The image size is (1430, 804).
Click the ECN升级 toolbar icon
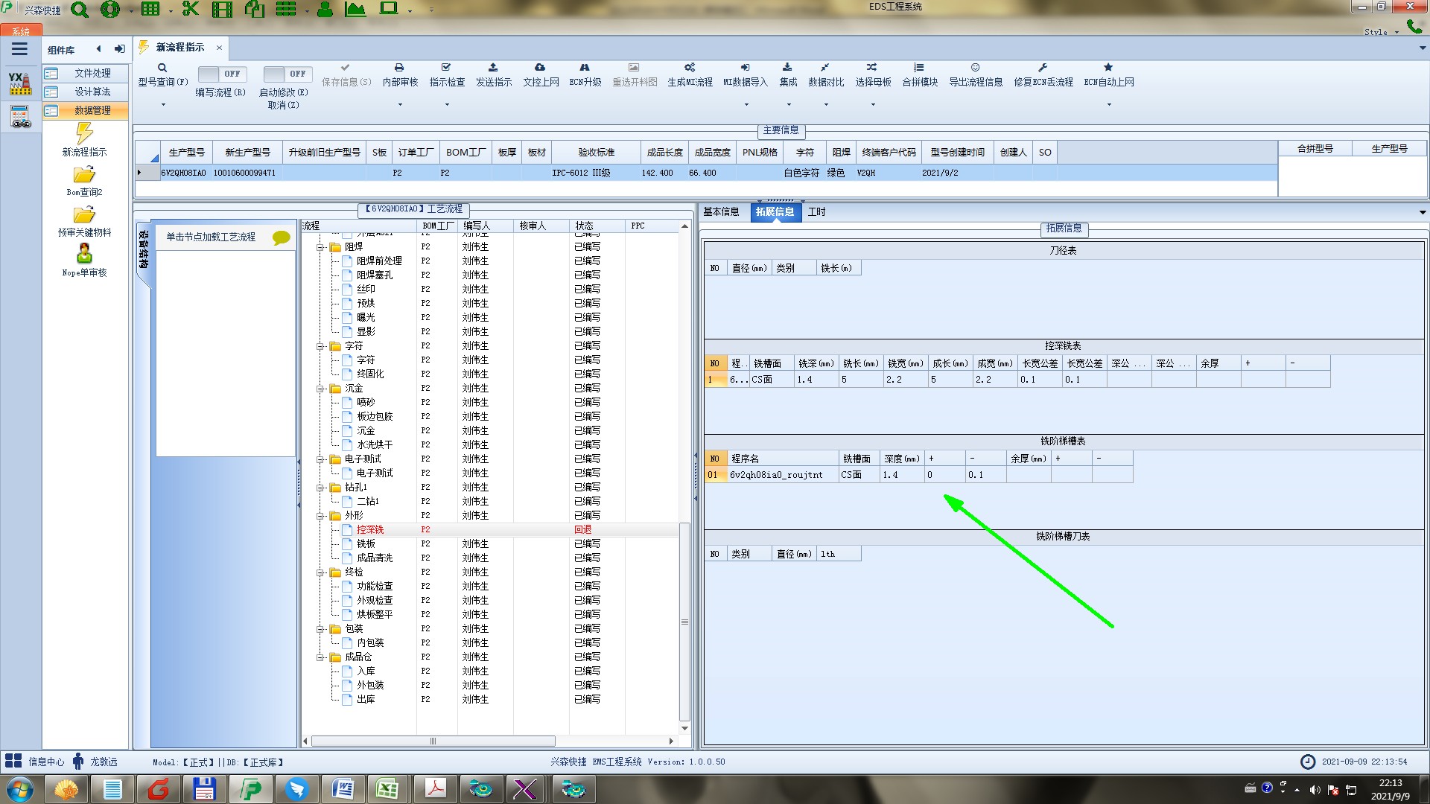point(585,68)
